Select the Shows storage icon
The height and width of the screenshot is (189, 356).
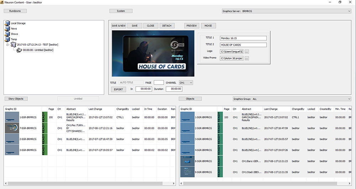[7, 34]
